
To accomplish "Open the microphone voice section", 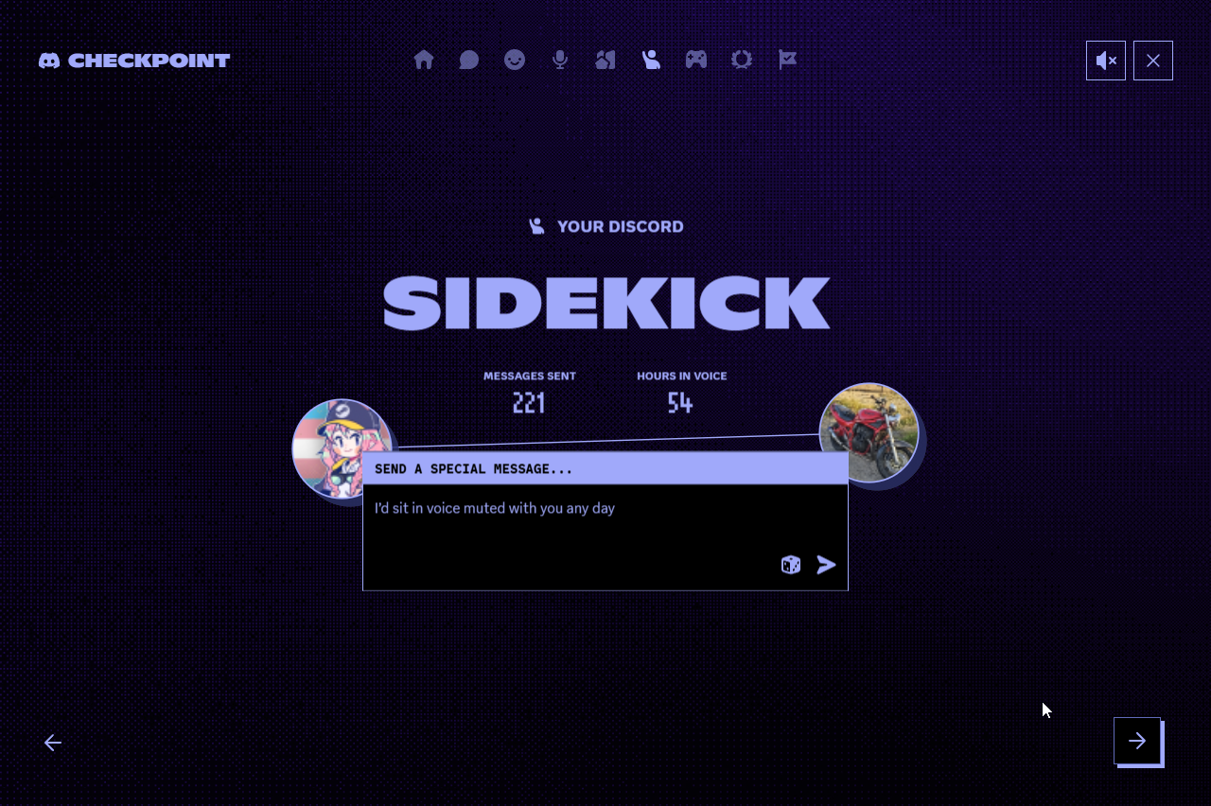I will tap(560, 60).
